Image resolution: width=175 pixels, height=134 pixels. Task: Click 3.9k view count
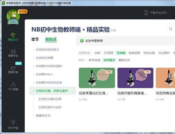coord(123,99)
